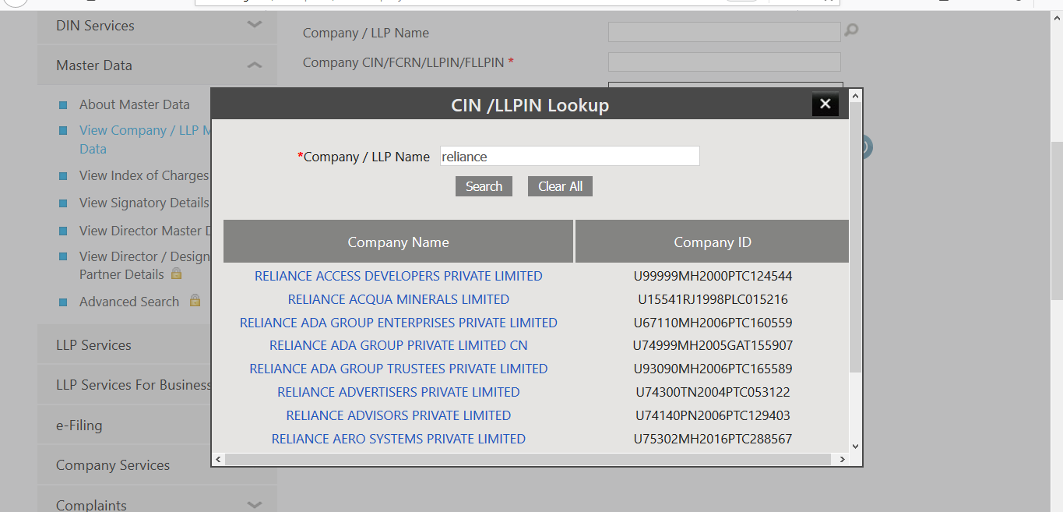The image size is (1063, 512).
Task: Click the Company ID column header
Action: (713, 242)
